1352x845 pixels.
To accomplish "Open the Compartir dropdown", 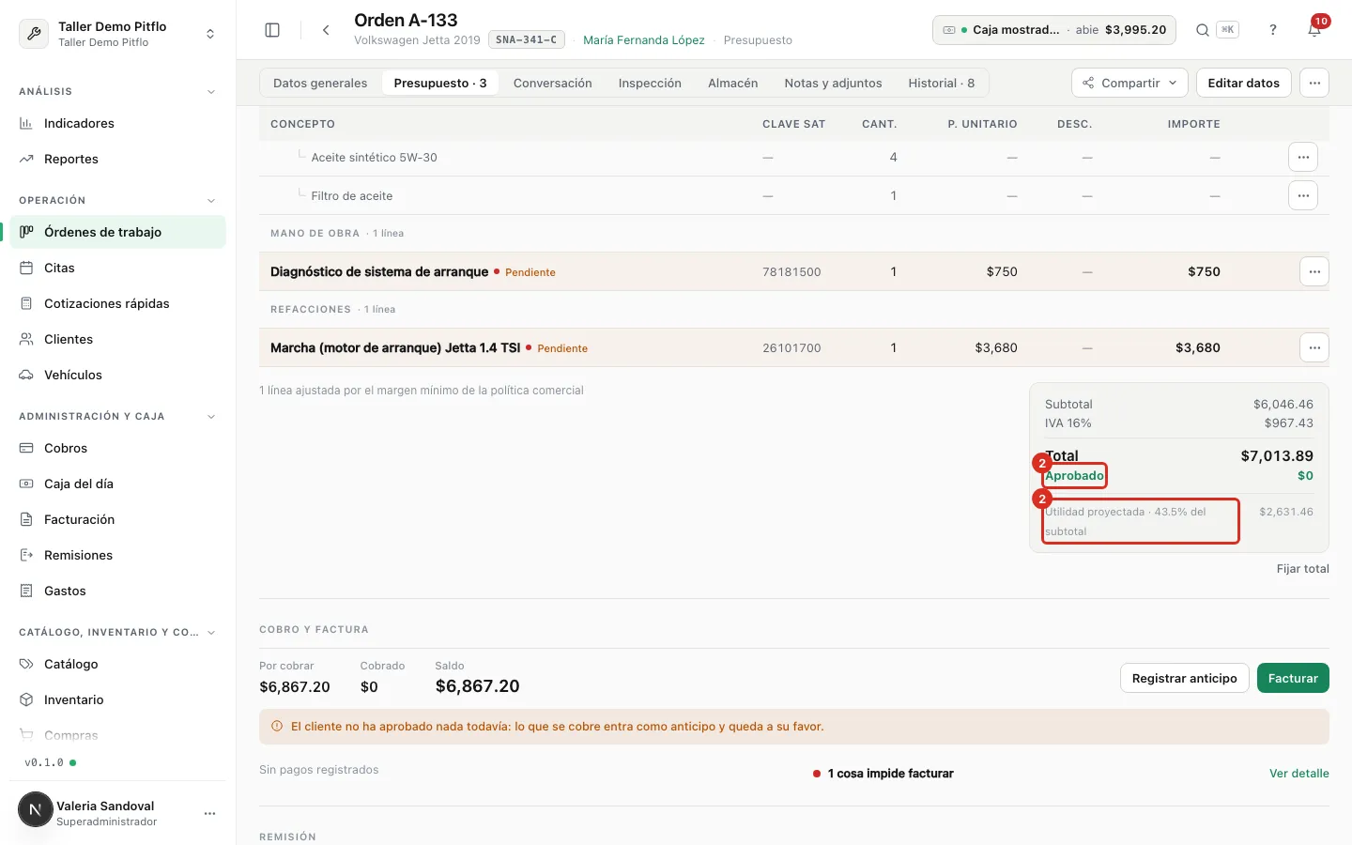I will coord(1129,83).
